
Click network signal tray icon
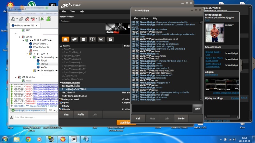(x=230, y=140)
